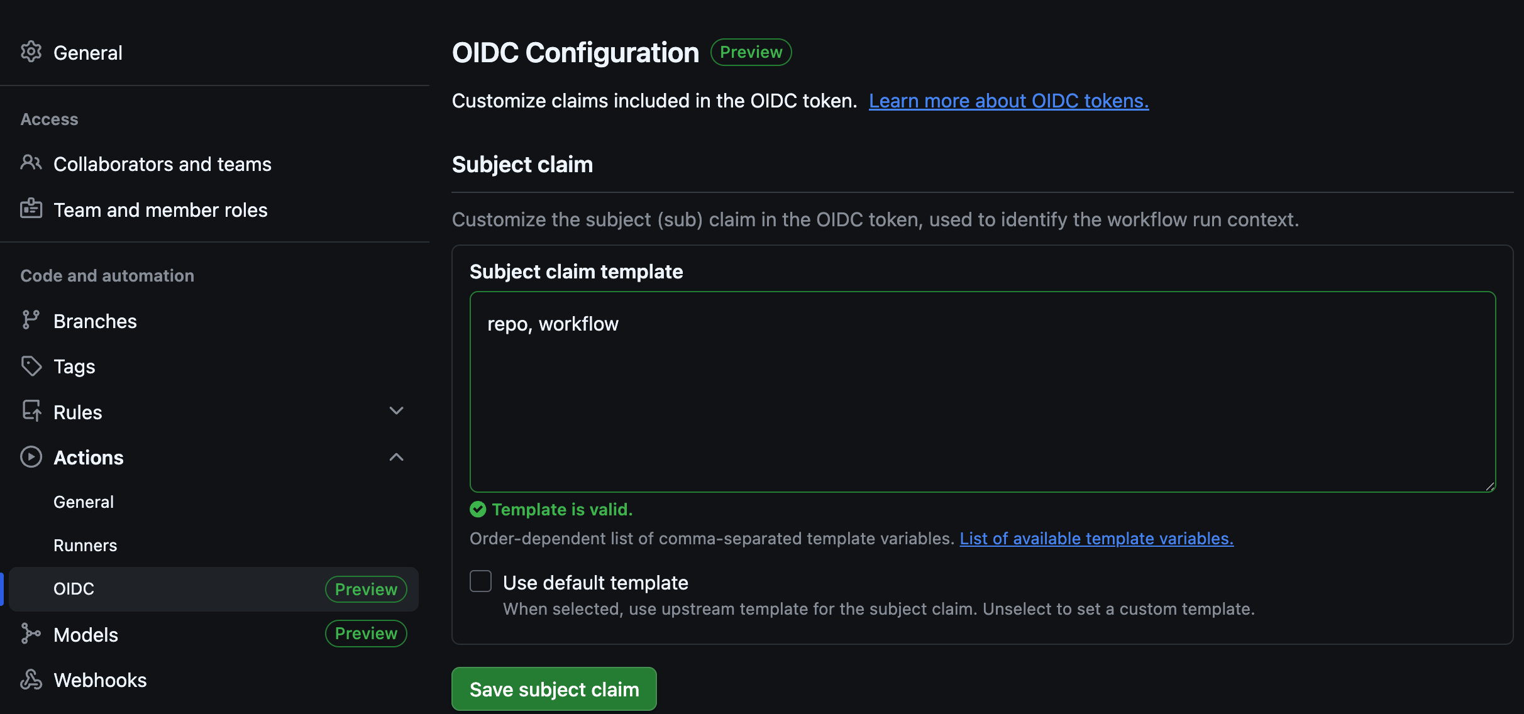The height and width of the screenshot is (714, 1524).
Task: Collapse the Actions section chevron
Action: [396, 457]
